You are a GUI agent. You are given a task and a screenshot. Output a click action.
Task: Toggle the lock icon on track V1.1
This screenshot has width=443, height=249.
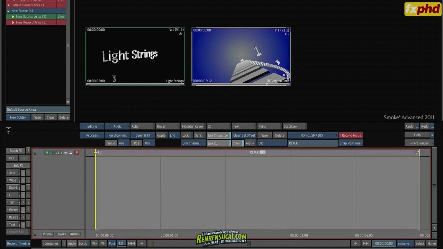71,153
